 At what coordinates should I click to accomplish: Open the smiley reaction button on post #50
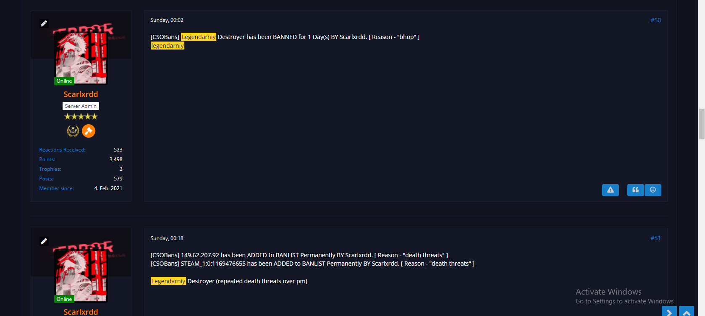653,190
